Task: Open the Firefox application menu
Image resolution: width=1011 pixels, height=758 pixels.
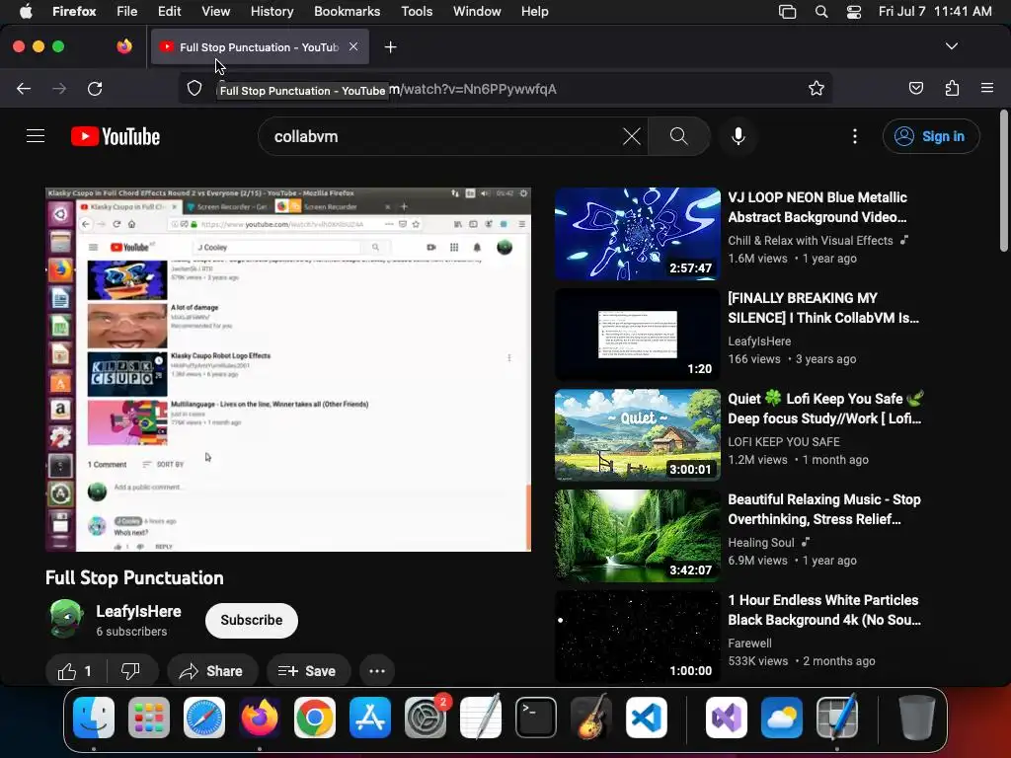Action: [x=986, y=88]
